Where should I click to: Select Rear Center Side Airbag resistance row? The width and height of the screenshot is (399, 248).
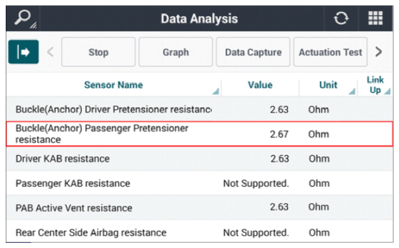click(200, 231)
